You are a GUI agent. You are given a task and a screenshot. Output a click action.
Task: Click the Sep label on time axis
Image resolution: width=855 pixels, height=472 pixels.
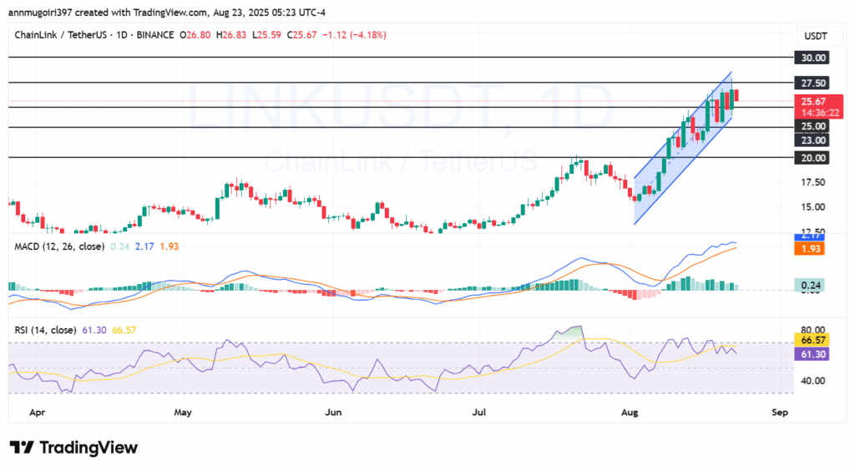780,413
